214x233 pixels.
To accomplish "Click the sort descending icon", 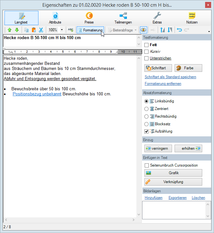I will (170, 30).
